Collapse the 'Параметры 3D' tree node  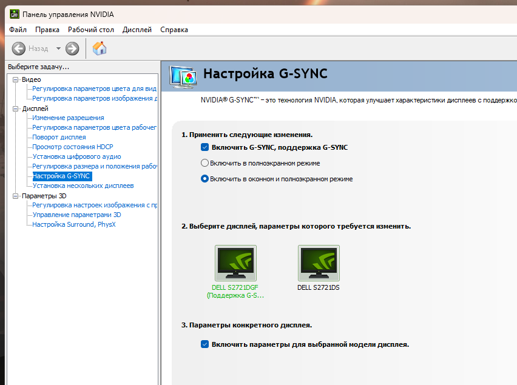coord(16,196)
